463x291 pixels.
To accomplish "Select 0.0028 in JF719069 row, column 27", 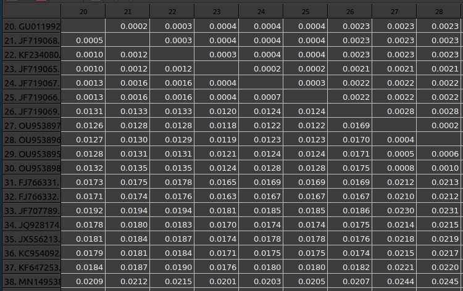I will 394,111.
